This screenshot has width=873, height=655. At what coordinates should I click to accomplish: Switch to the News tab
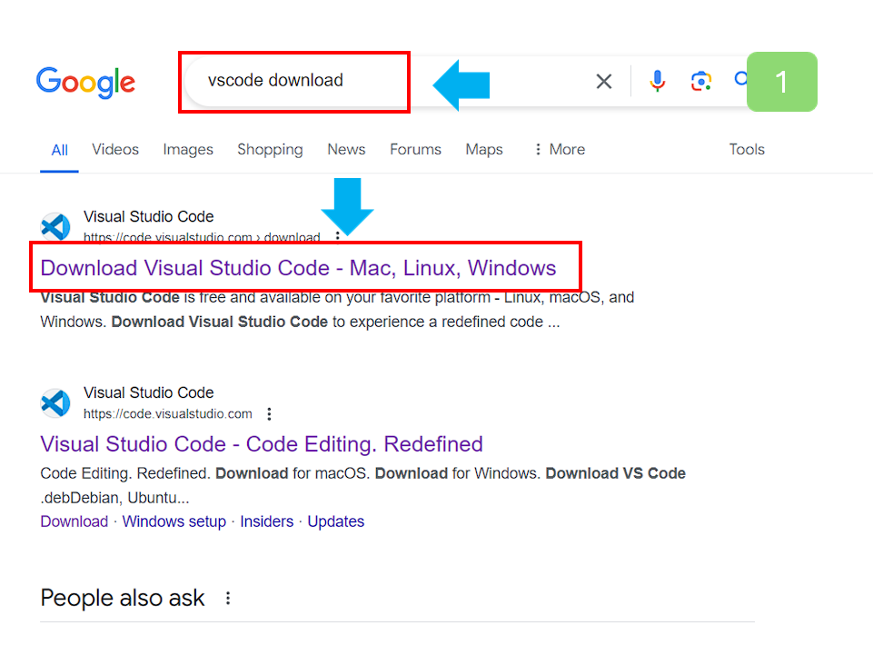pyautogui.click(x=345, y=149)
